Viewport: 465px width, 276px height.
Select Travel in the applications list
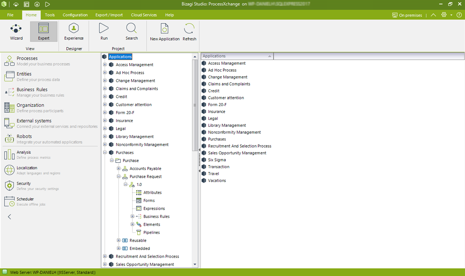(x=214, y=174)
